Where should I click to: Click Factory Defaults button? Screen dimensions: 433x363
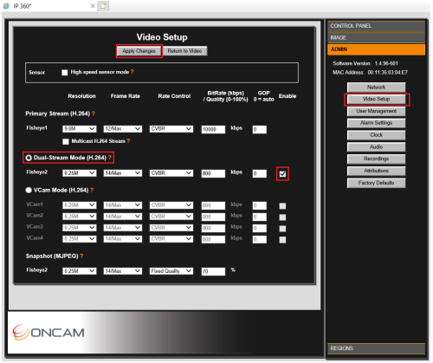coord(376,183)
